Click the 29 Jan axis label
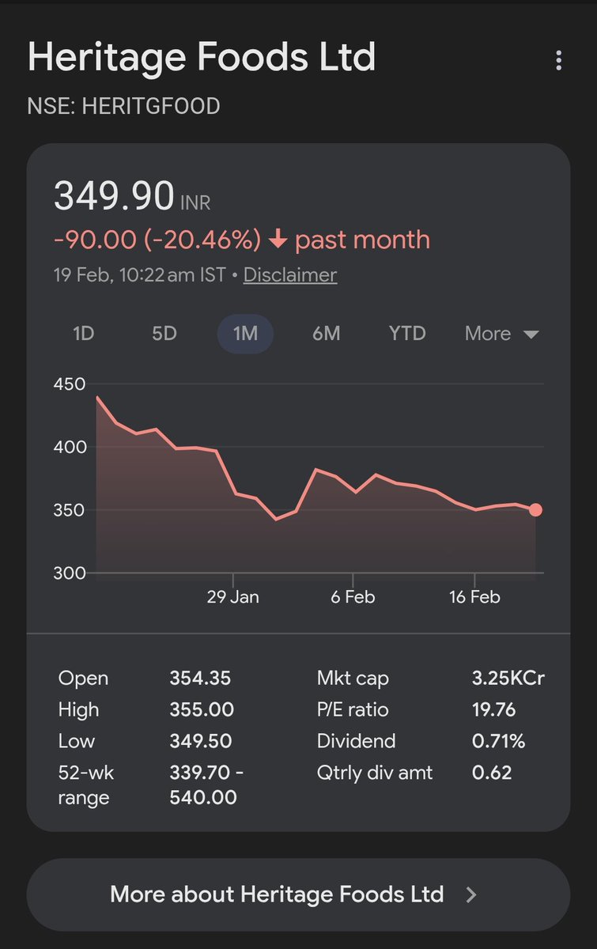This screenshot has width=597, height=949. coord(233,597)
